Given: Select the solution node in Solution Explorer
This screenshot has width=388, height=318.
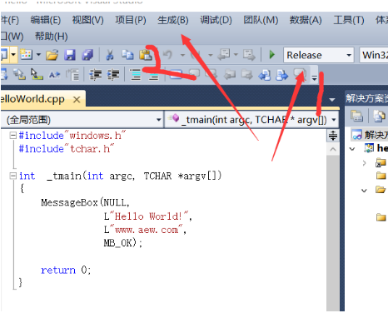Looking at the screenshot, I should click(370, 135).
